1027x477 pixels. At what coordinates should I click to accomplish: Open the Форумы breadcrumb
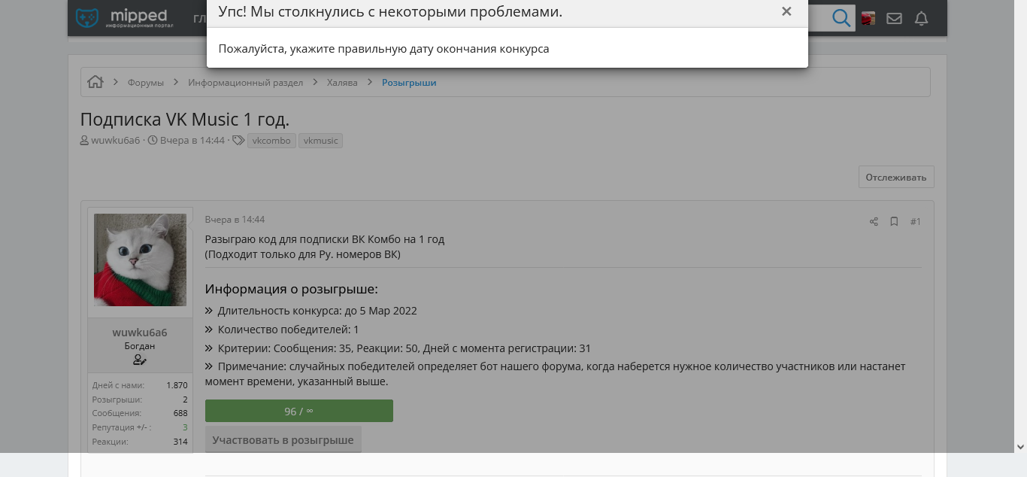146,83
